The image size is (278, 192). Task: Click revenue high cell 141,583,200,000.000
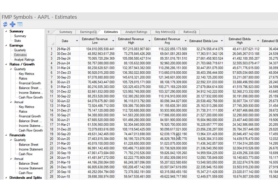(133, 115)
